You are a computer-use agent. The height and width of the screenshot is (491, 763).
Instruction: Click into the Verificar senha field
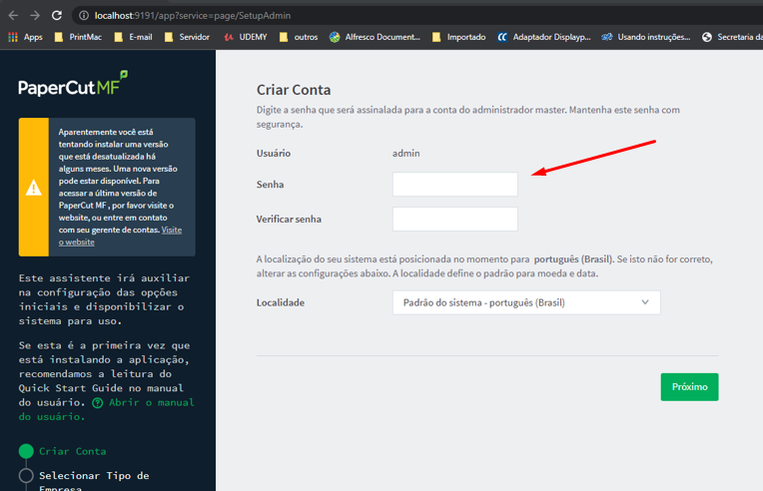pyautogui.click(x=455, y=220)
